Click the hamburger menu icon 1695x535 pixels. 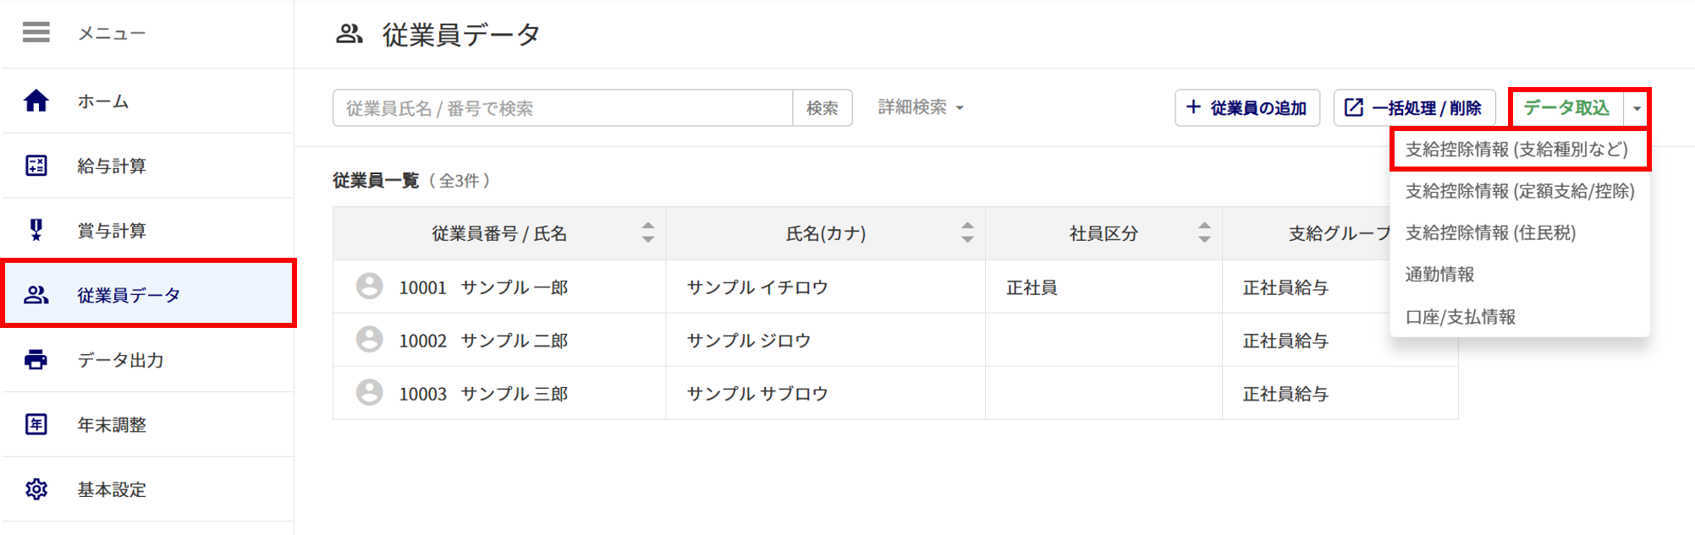click(36, 33)
